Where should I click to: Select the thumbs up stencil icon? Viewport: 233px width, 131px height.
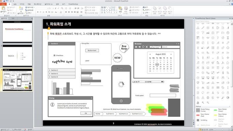(x=203, y=48)
